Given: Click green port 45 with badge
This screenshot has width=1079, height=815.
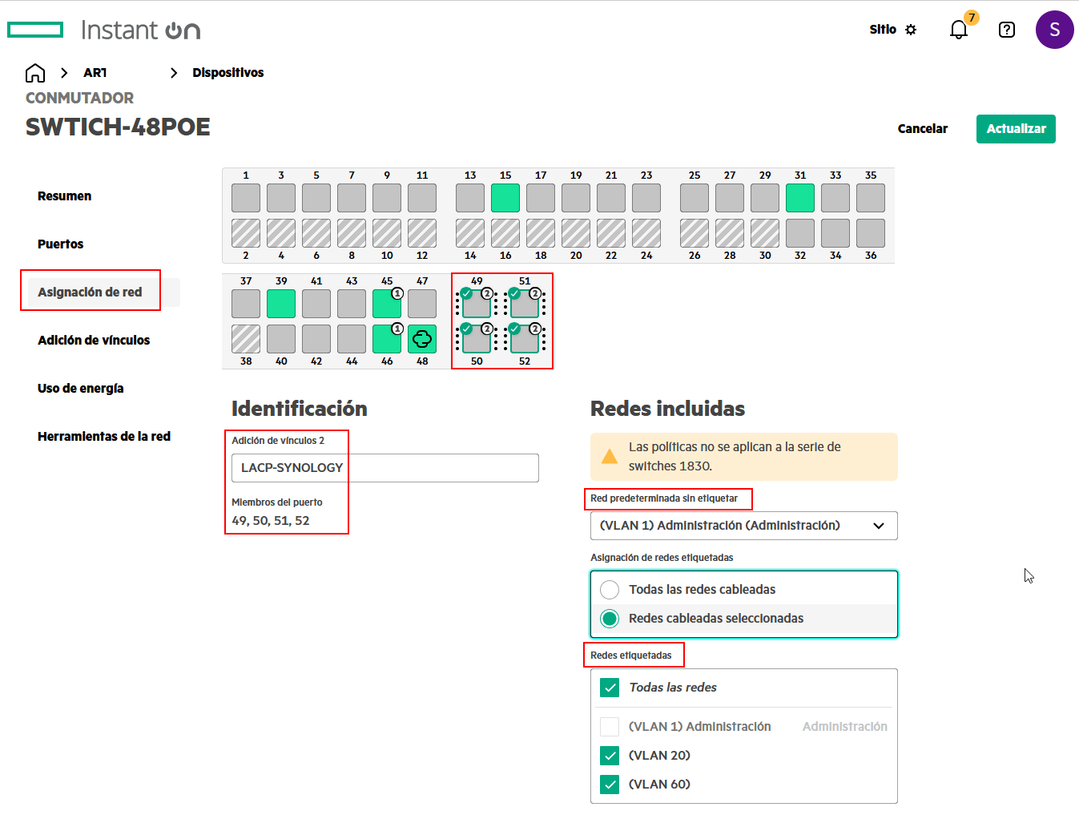Looking at the screenshot, I should click(x=387, y=304).
